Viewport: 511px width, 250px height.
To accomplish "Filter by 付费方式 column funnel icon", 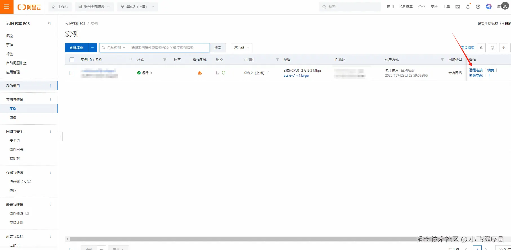I will [442, 59].
